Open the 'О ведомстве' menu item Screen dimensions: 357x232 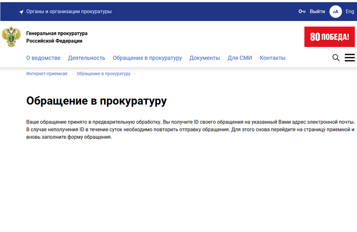(43, 58)
